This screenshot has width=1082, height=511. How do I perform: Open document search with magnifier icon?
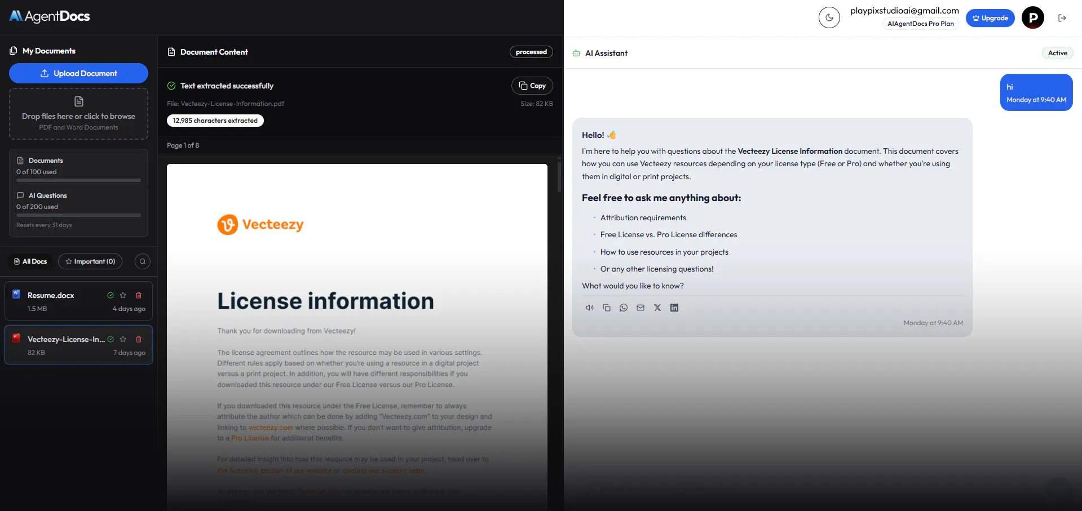tap(143, 261)
